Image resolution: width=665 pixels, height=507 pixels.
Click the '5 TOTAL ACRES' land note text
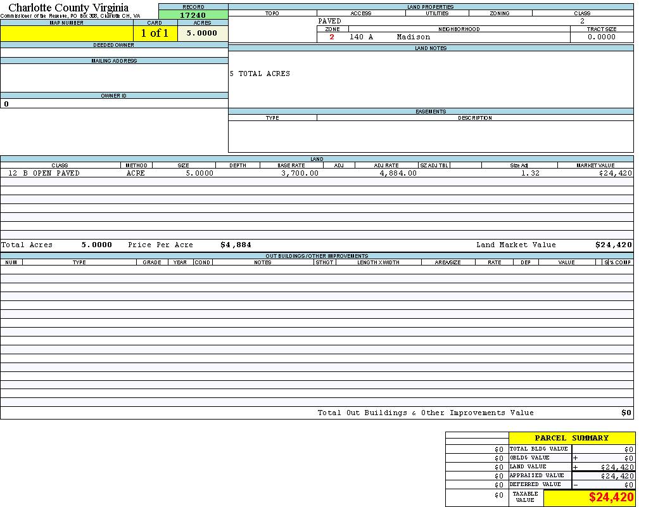[x=260, y=74]
